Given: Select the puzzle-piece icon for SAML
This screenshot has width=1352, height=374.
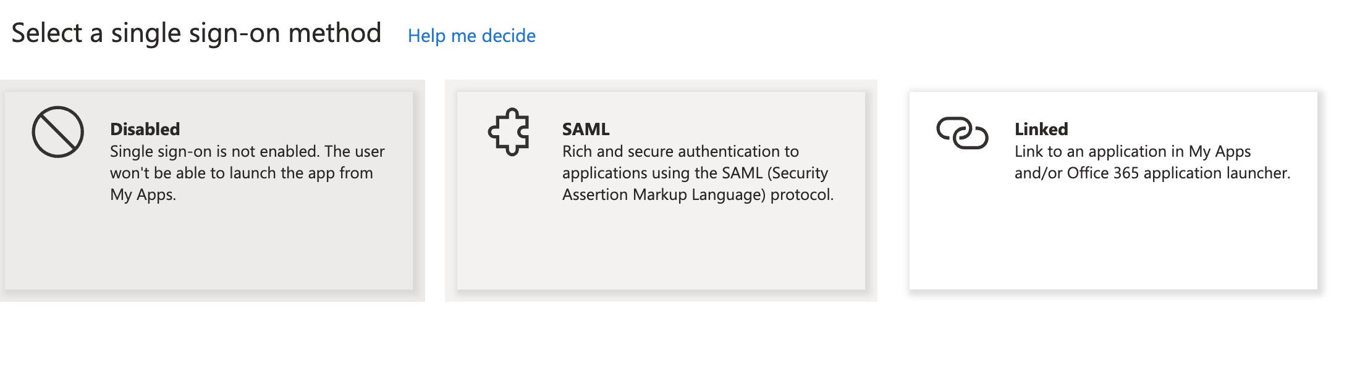Looking at the screenshot, I should 510,132.
